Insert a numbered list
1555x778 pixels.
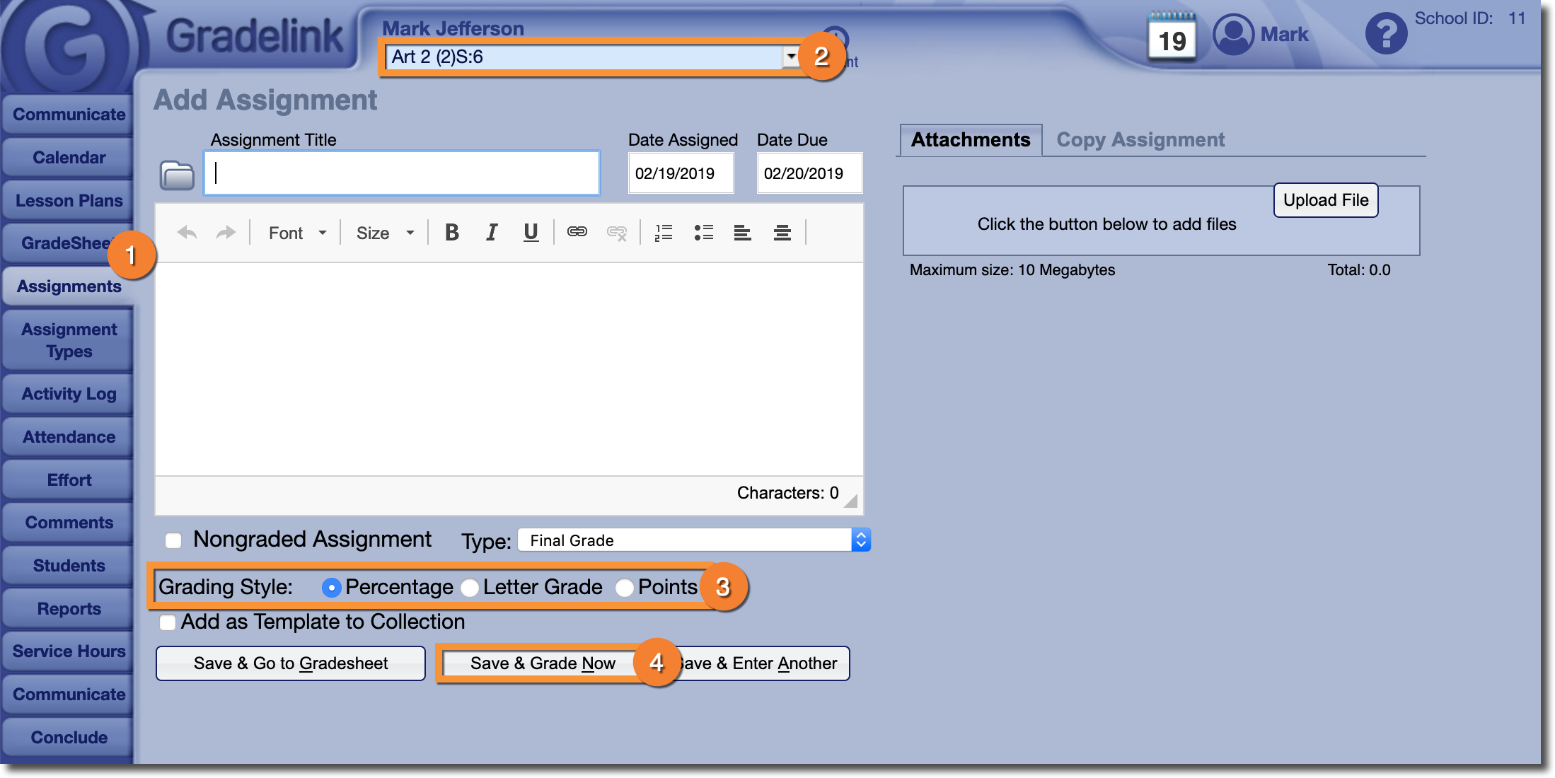pos(664,233)
